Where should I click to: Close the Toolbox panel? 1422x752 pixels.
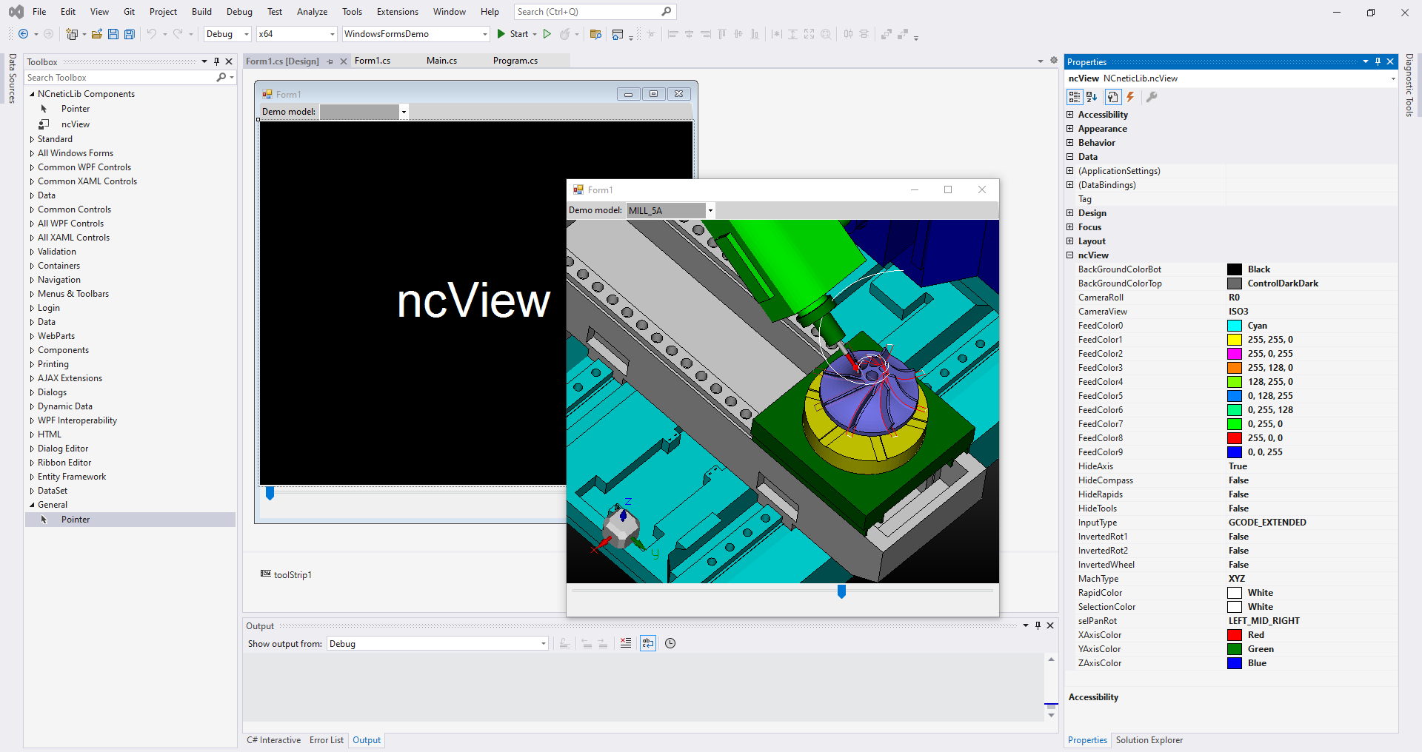[229, 61]
